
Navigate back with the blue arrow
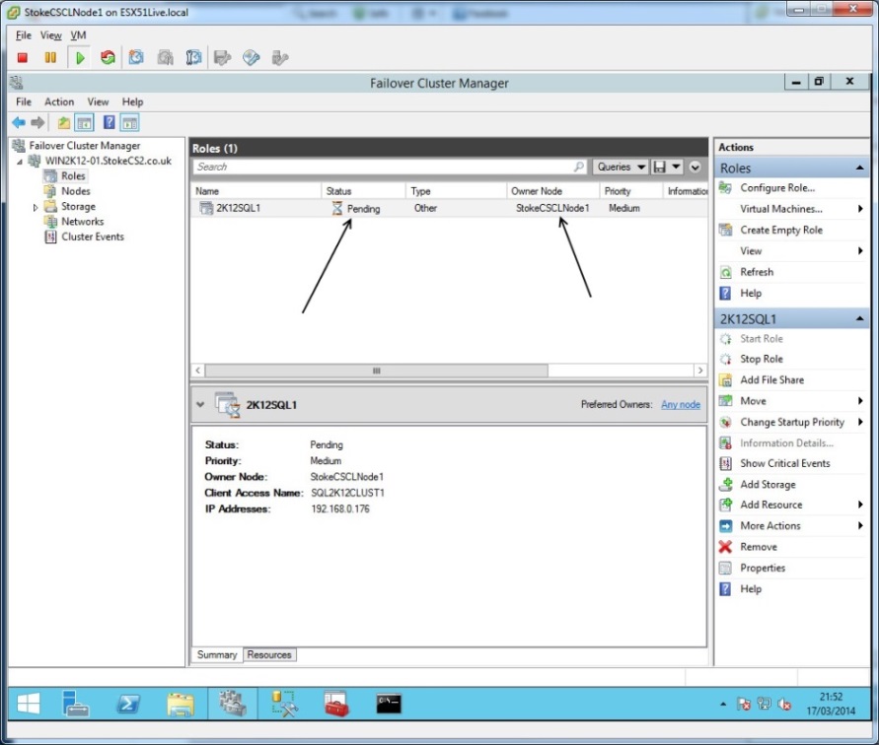19,122
